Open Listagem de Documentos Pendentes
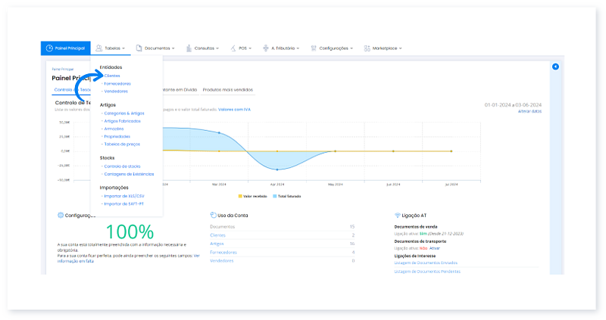Screen dimensions: 606x320 [428, 271]
